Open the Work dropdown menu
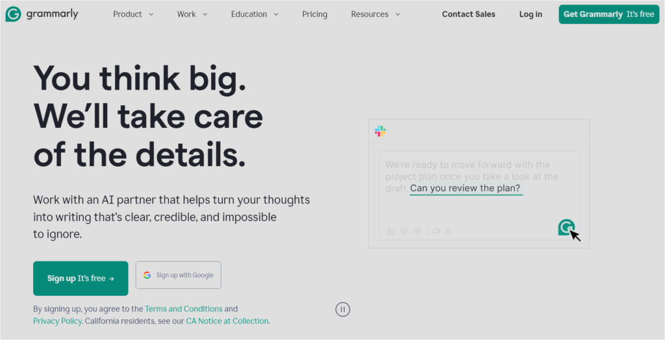The width and height of the screenshot is (665, 340). click(192, 14)
